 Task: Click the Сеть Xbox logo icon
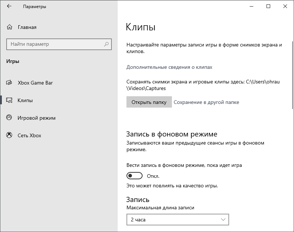click(10, 135)
